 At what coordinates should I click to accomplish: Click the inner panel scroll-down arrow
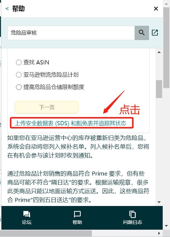[159, 202]
